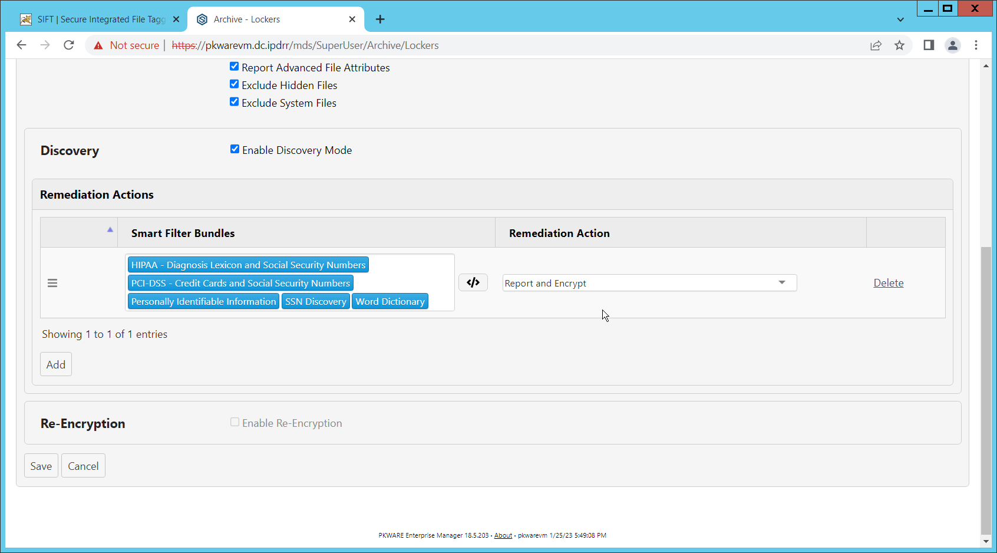
Task: Click the Save button
Action: point(41,466)
